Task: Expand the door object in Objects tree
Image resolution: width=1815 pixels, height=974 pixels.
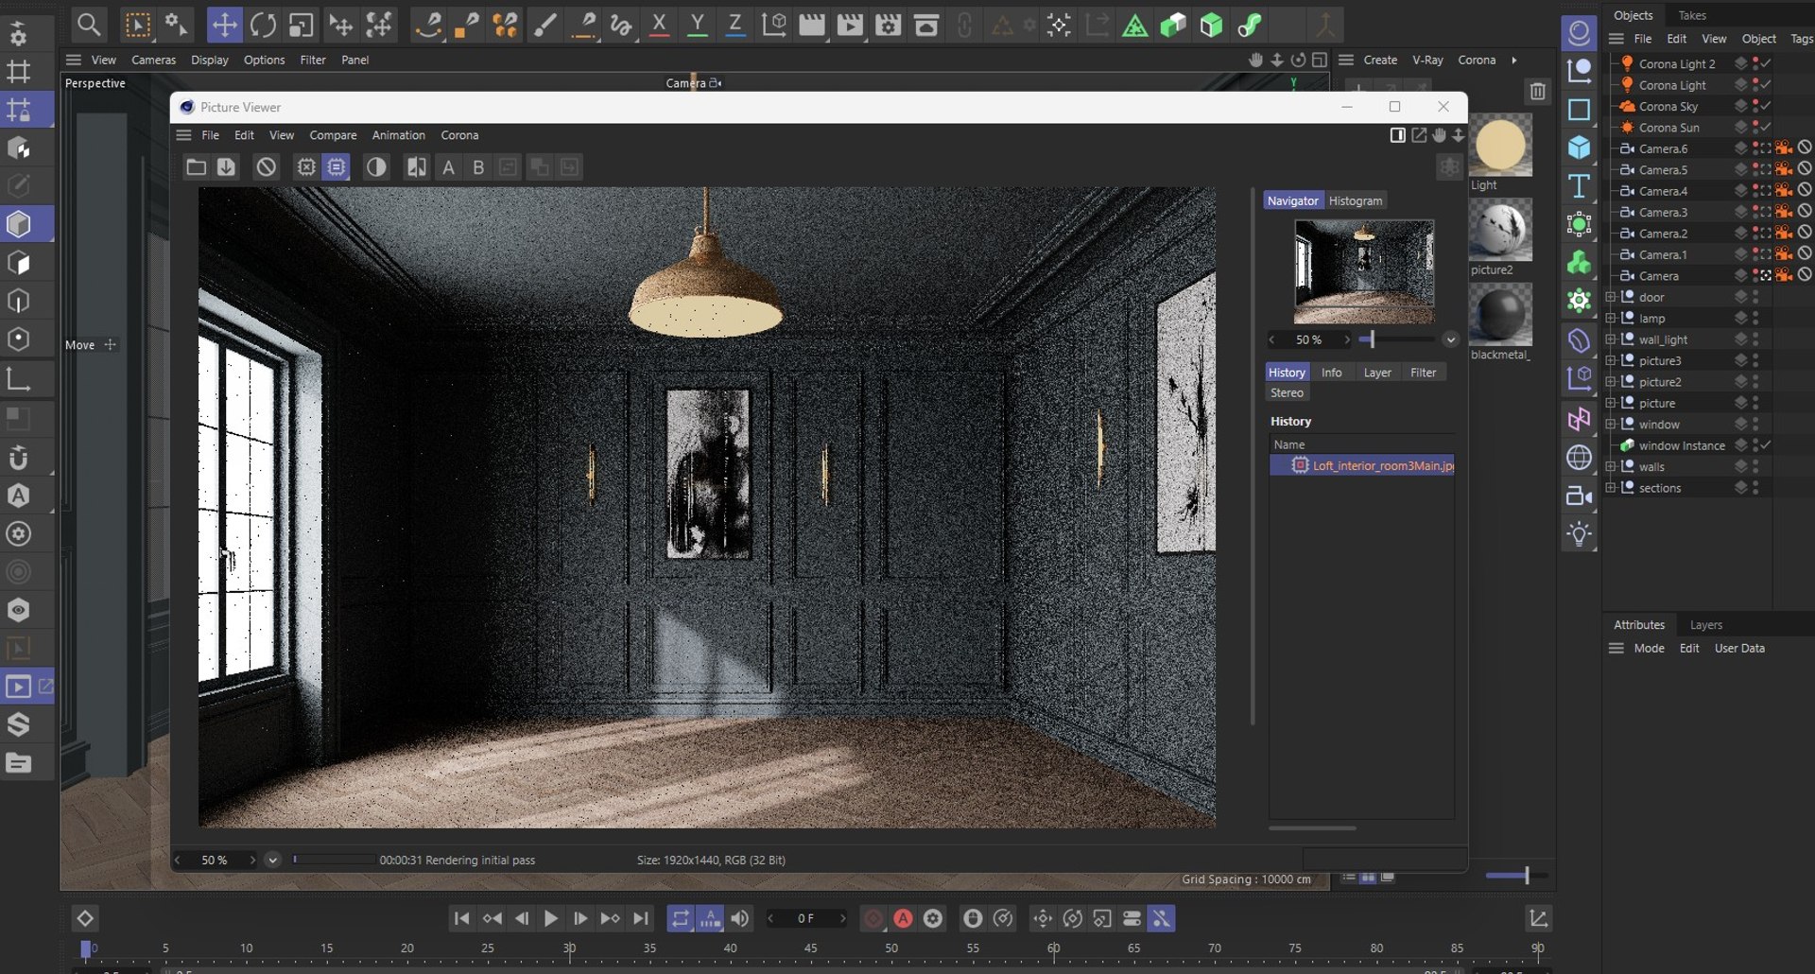Action: (x=1611, y=297)
